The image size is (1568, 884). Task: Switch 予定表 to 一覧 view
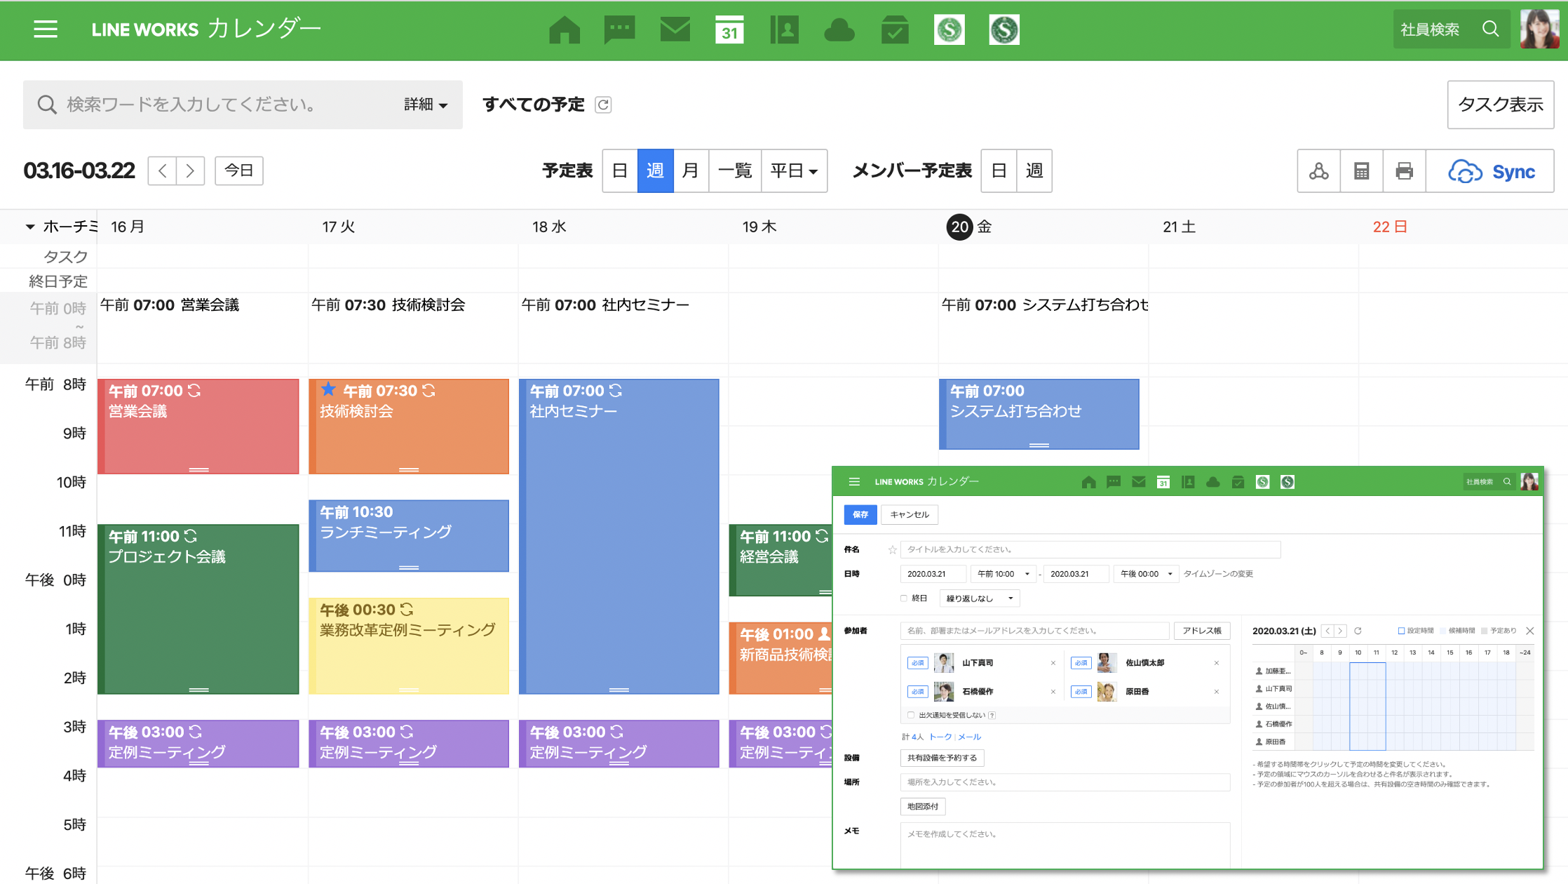(735, 170)
